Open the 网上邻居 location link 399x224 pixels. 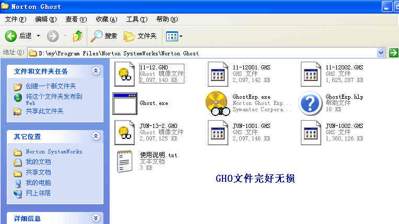pos(38,193)
